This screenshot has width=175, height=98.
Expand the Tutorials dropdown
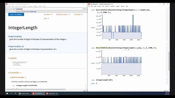(x=78, y=14)
